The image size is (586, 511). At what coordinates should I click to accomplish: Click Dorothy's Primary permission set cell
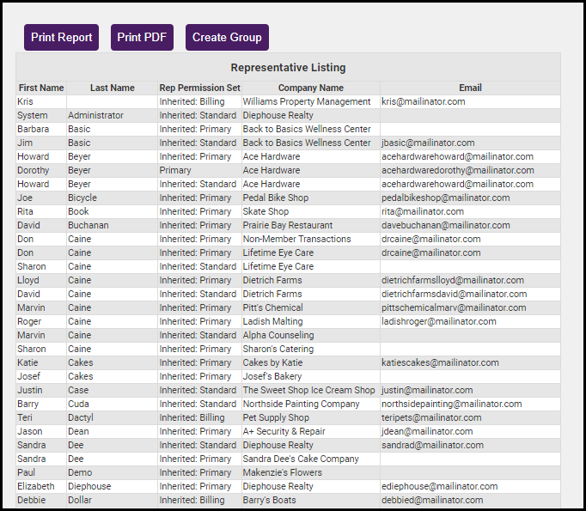pyautogui.click(x=199, y=170)
